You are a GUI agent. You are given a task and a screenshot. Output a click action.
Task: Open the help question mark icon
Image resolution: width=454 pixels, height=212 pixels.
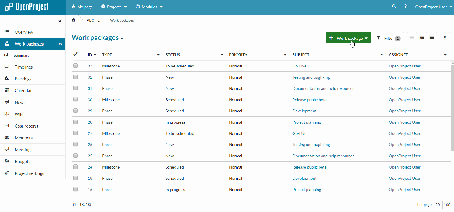[405, 7]
